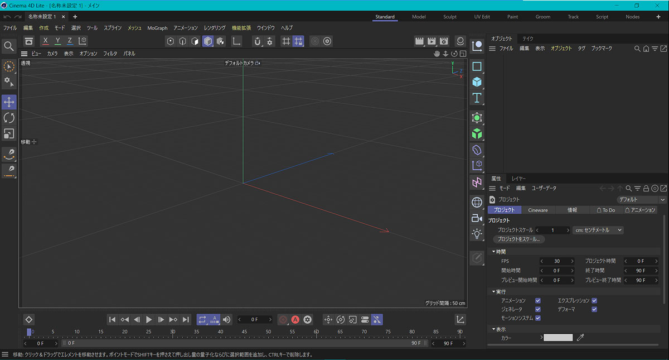Uncheck the モーションシステム option

point(538,318)
